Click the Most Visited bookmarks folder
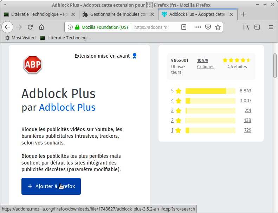 tap(20, 38)
